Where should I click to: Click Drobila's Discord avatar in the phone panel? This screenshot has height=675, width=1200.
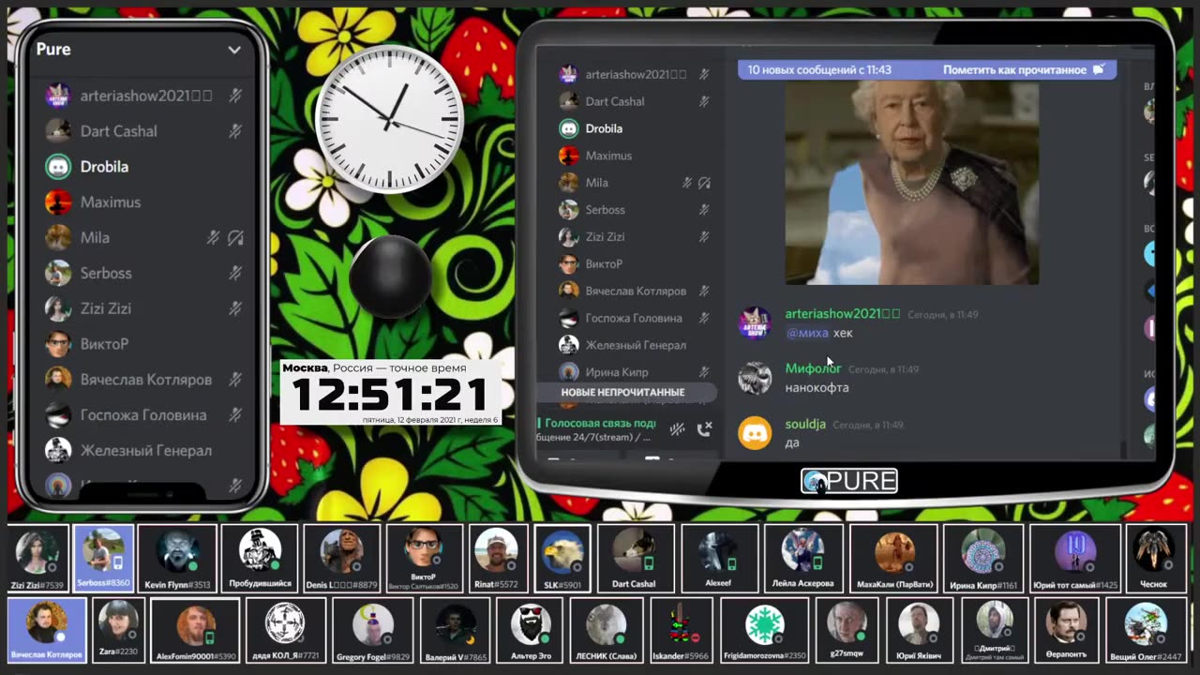[58, 167]
